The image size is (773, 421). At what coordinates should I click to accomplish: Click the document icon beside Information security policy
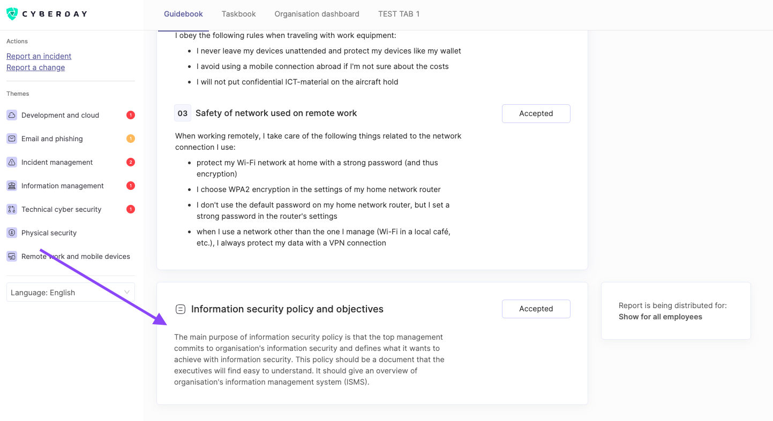click(x=181, y=309)
